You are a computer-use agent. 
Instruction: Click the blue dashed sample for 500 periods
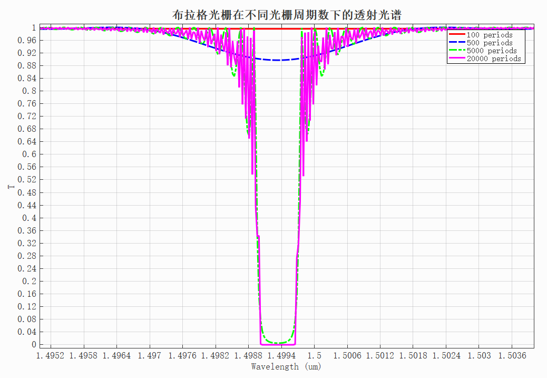click(x=457, y=43)
